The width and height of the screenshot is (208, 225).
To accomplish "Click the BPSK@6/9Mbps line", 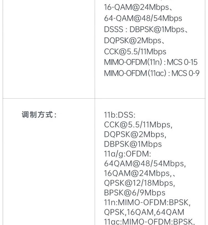I will pyautogui.click(x=135, y=193).
